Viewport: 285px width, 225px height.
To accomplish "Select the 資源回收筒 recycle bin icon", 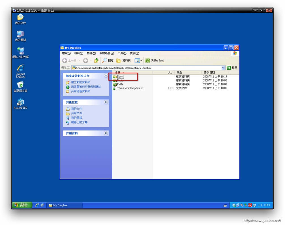I will [x=20, y=87].
